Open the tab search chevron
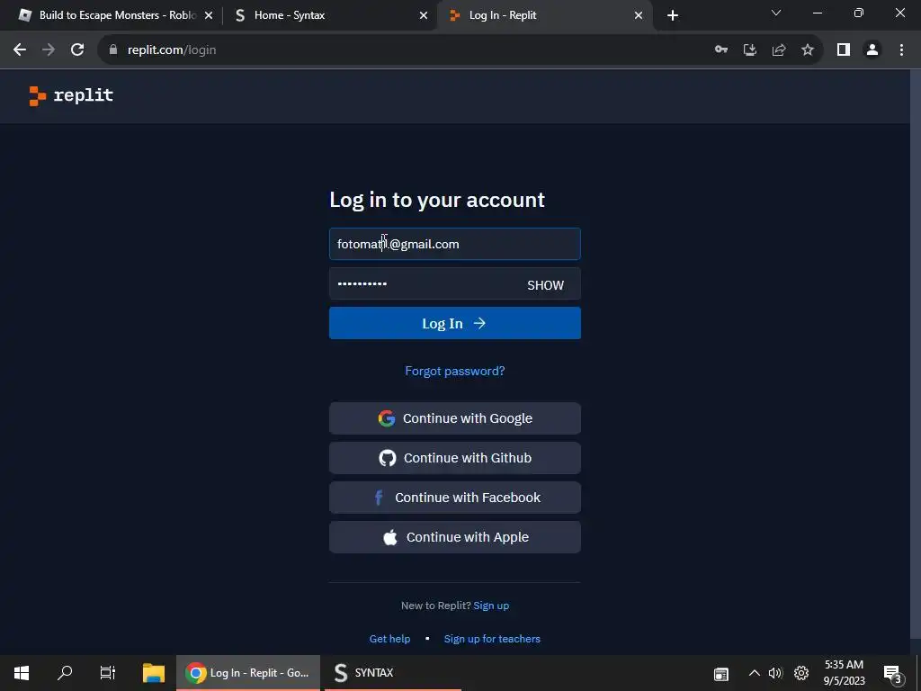 [776, 13]
